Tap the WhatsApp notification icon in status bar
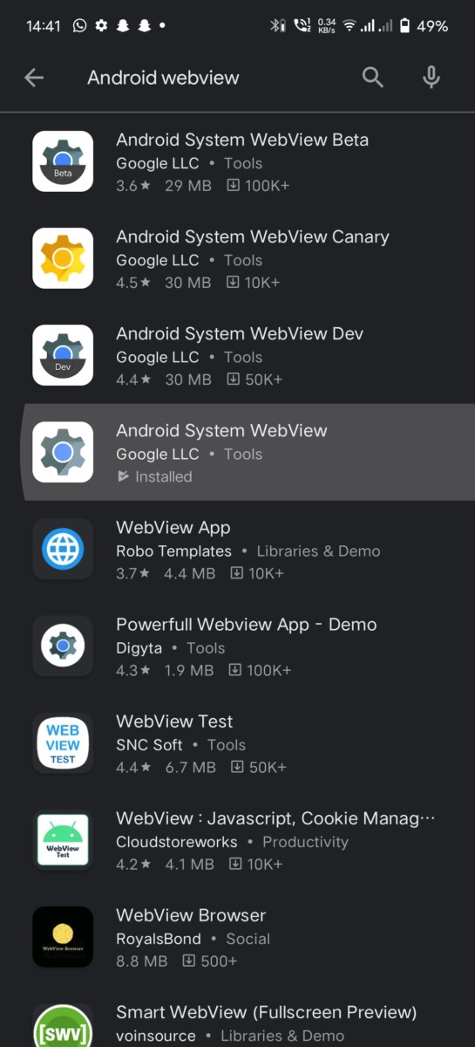475x1047 pixels. pyautogui.click(x=80, y=26)
